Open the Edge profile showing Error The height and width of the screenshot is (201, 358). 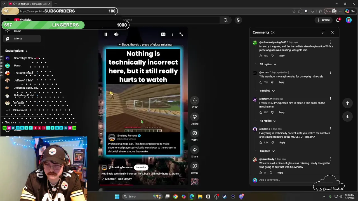tap(330, 11)
